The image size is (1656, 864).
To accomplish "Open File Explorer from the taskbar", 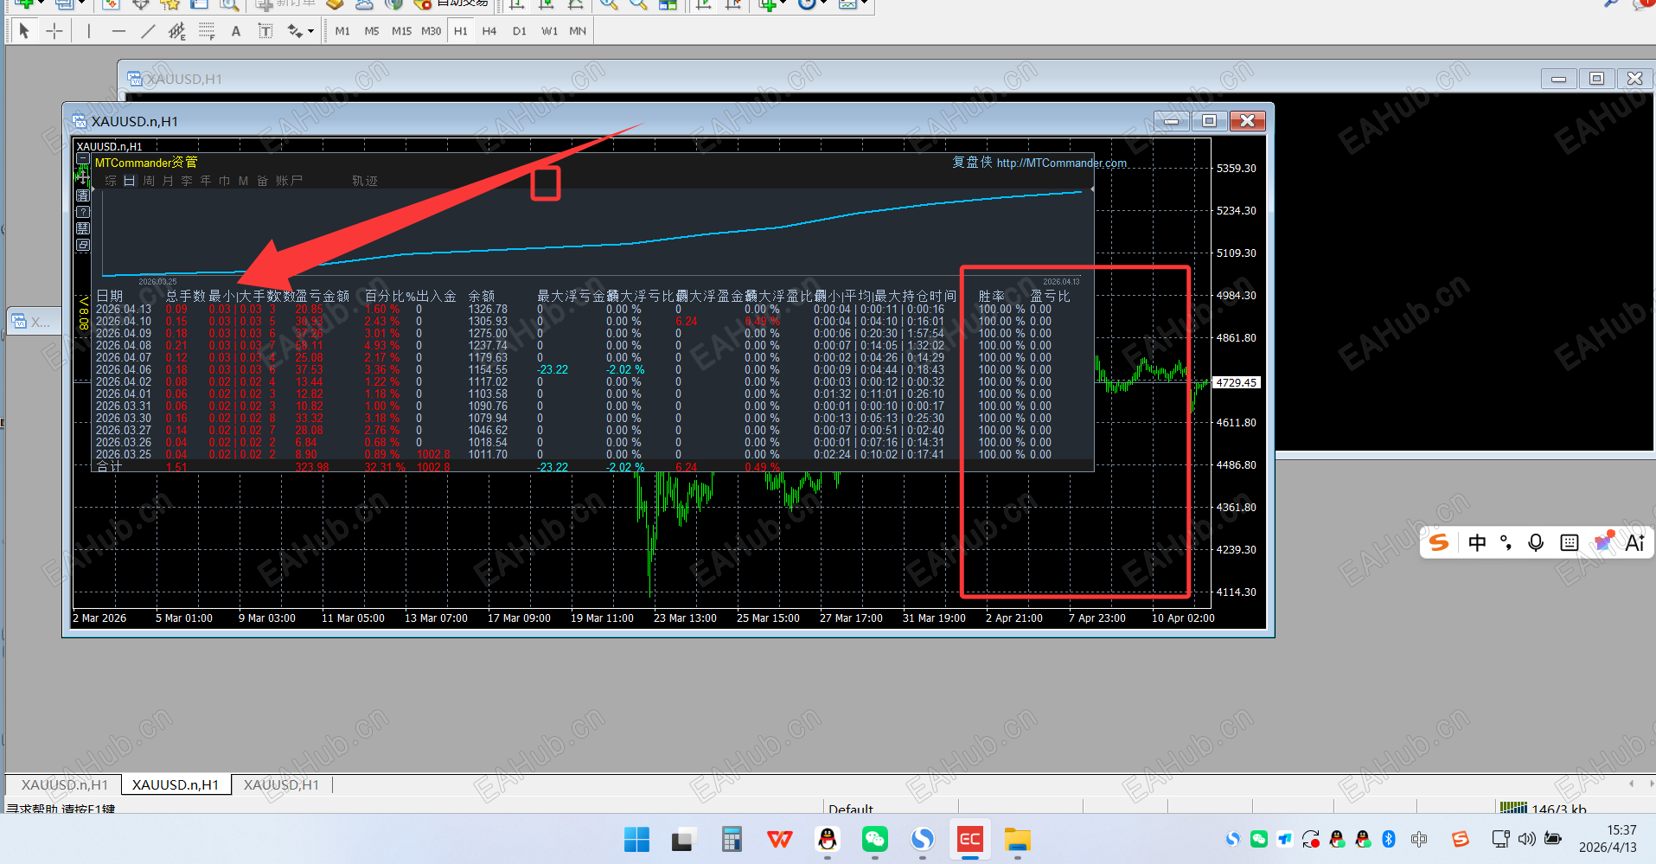I will click(1017, 839).
